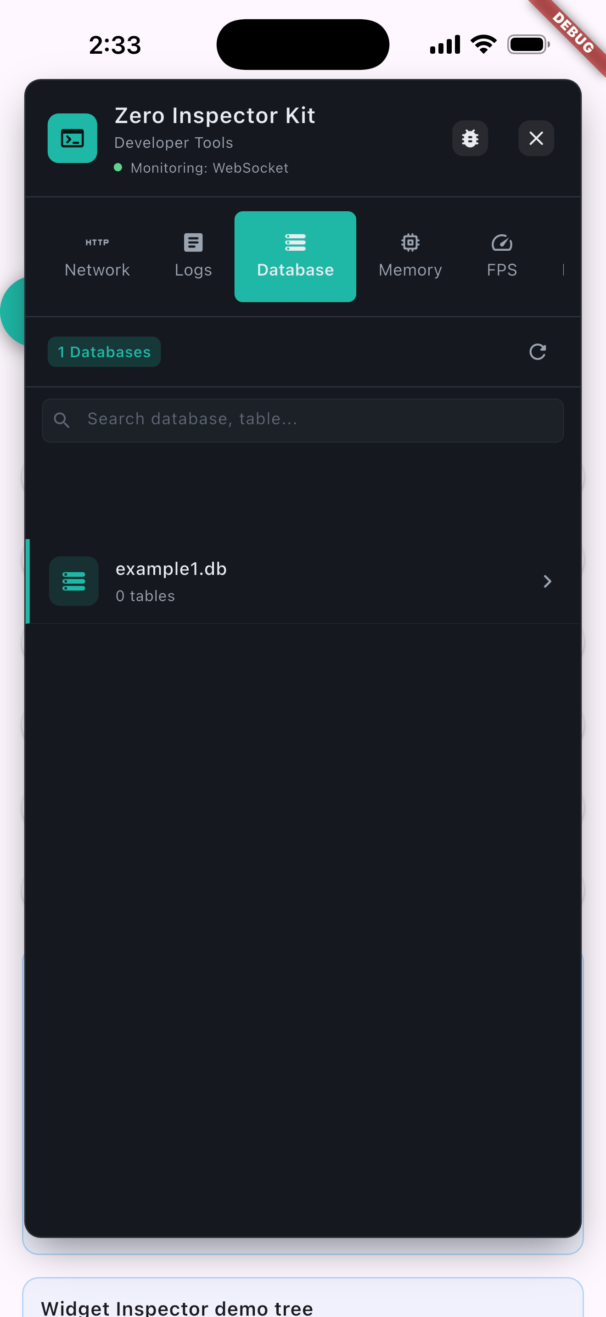Click the Zero Inspector Kit title

(x=214, y=116)
